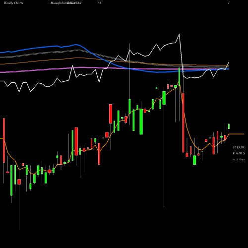Click the "V: 0.03 X" volume text

coord(239,153)
